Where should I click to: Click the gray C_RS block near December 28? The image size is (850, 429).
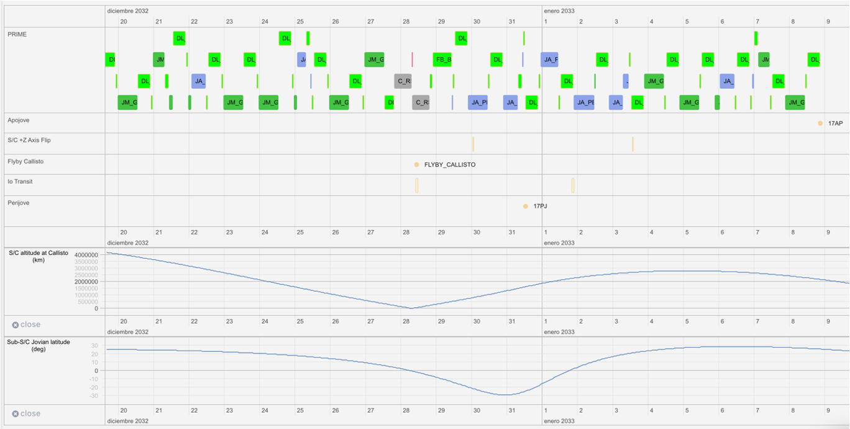point(404,81)
